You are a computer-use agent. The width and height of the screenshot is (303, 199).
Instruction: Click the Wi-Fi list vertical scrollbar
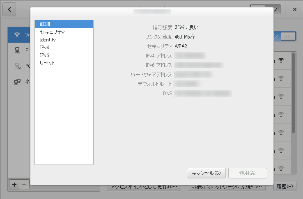293,93
